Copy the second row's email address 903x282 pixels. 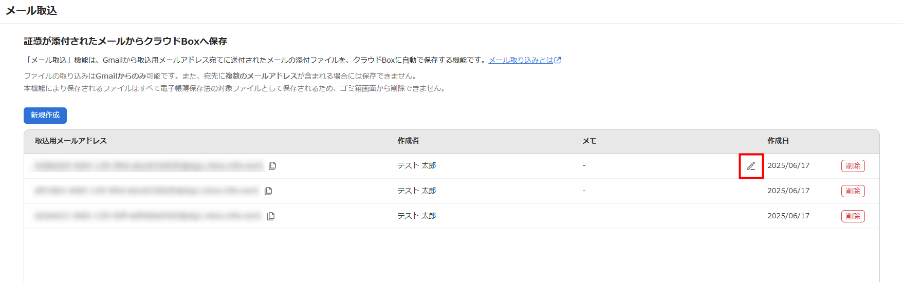268,191
